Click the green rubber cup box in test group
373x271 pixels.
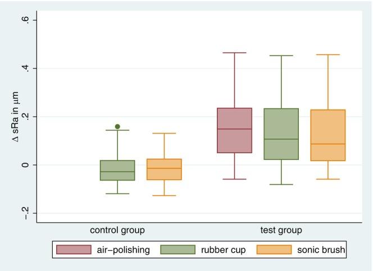(x=281, y=134)
